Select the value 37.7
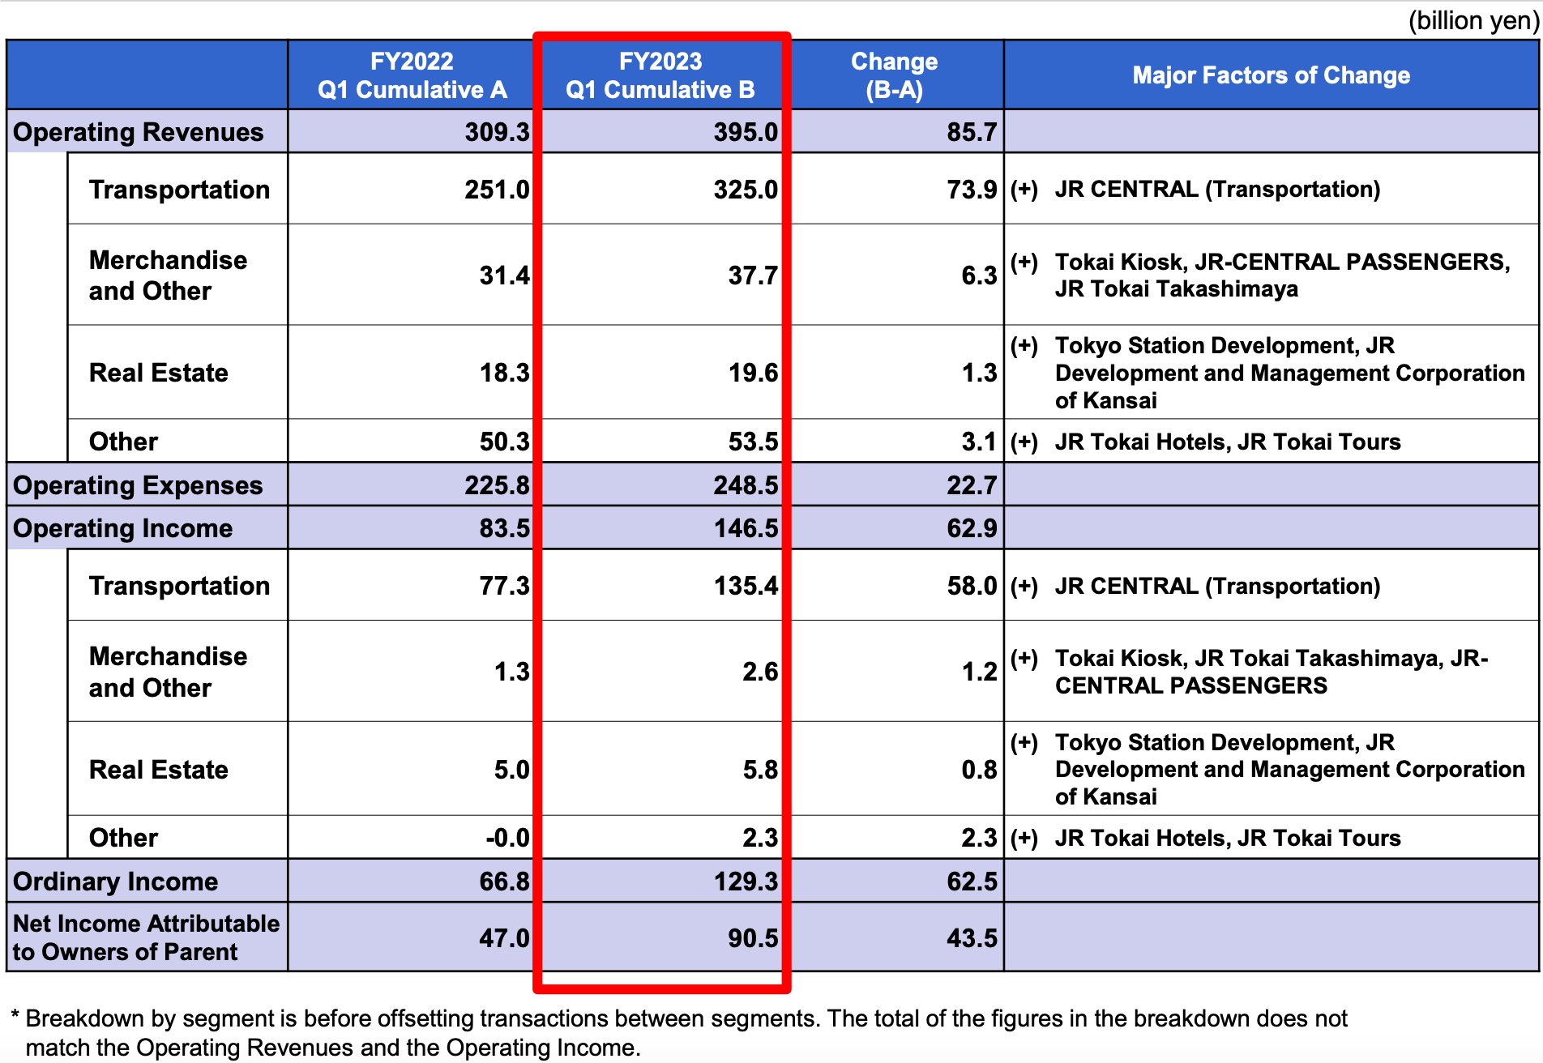The image size is (1543, 1063). coord(753,275)
